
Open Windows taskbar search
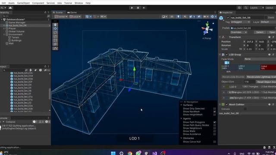(x=122, y=153)
